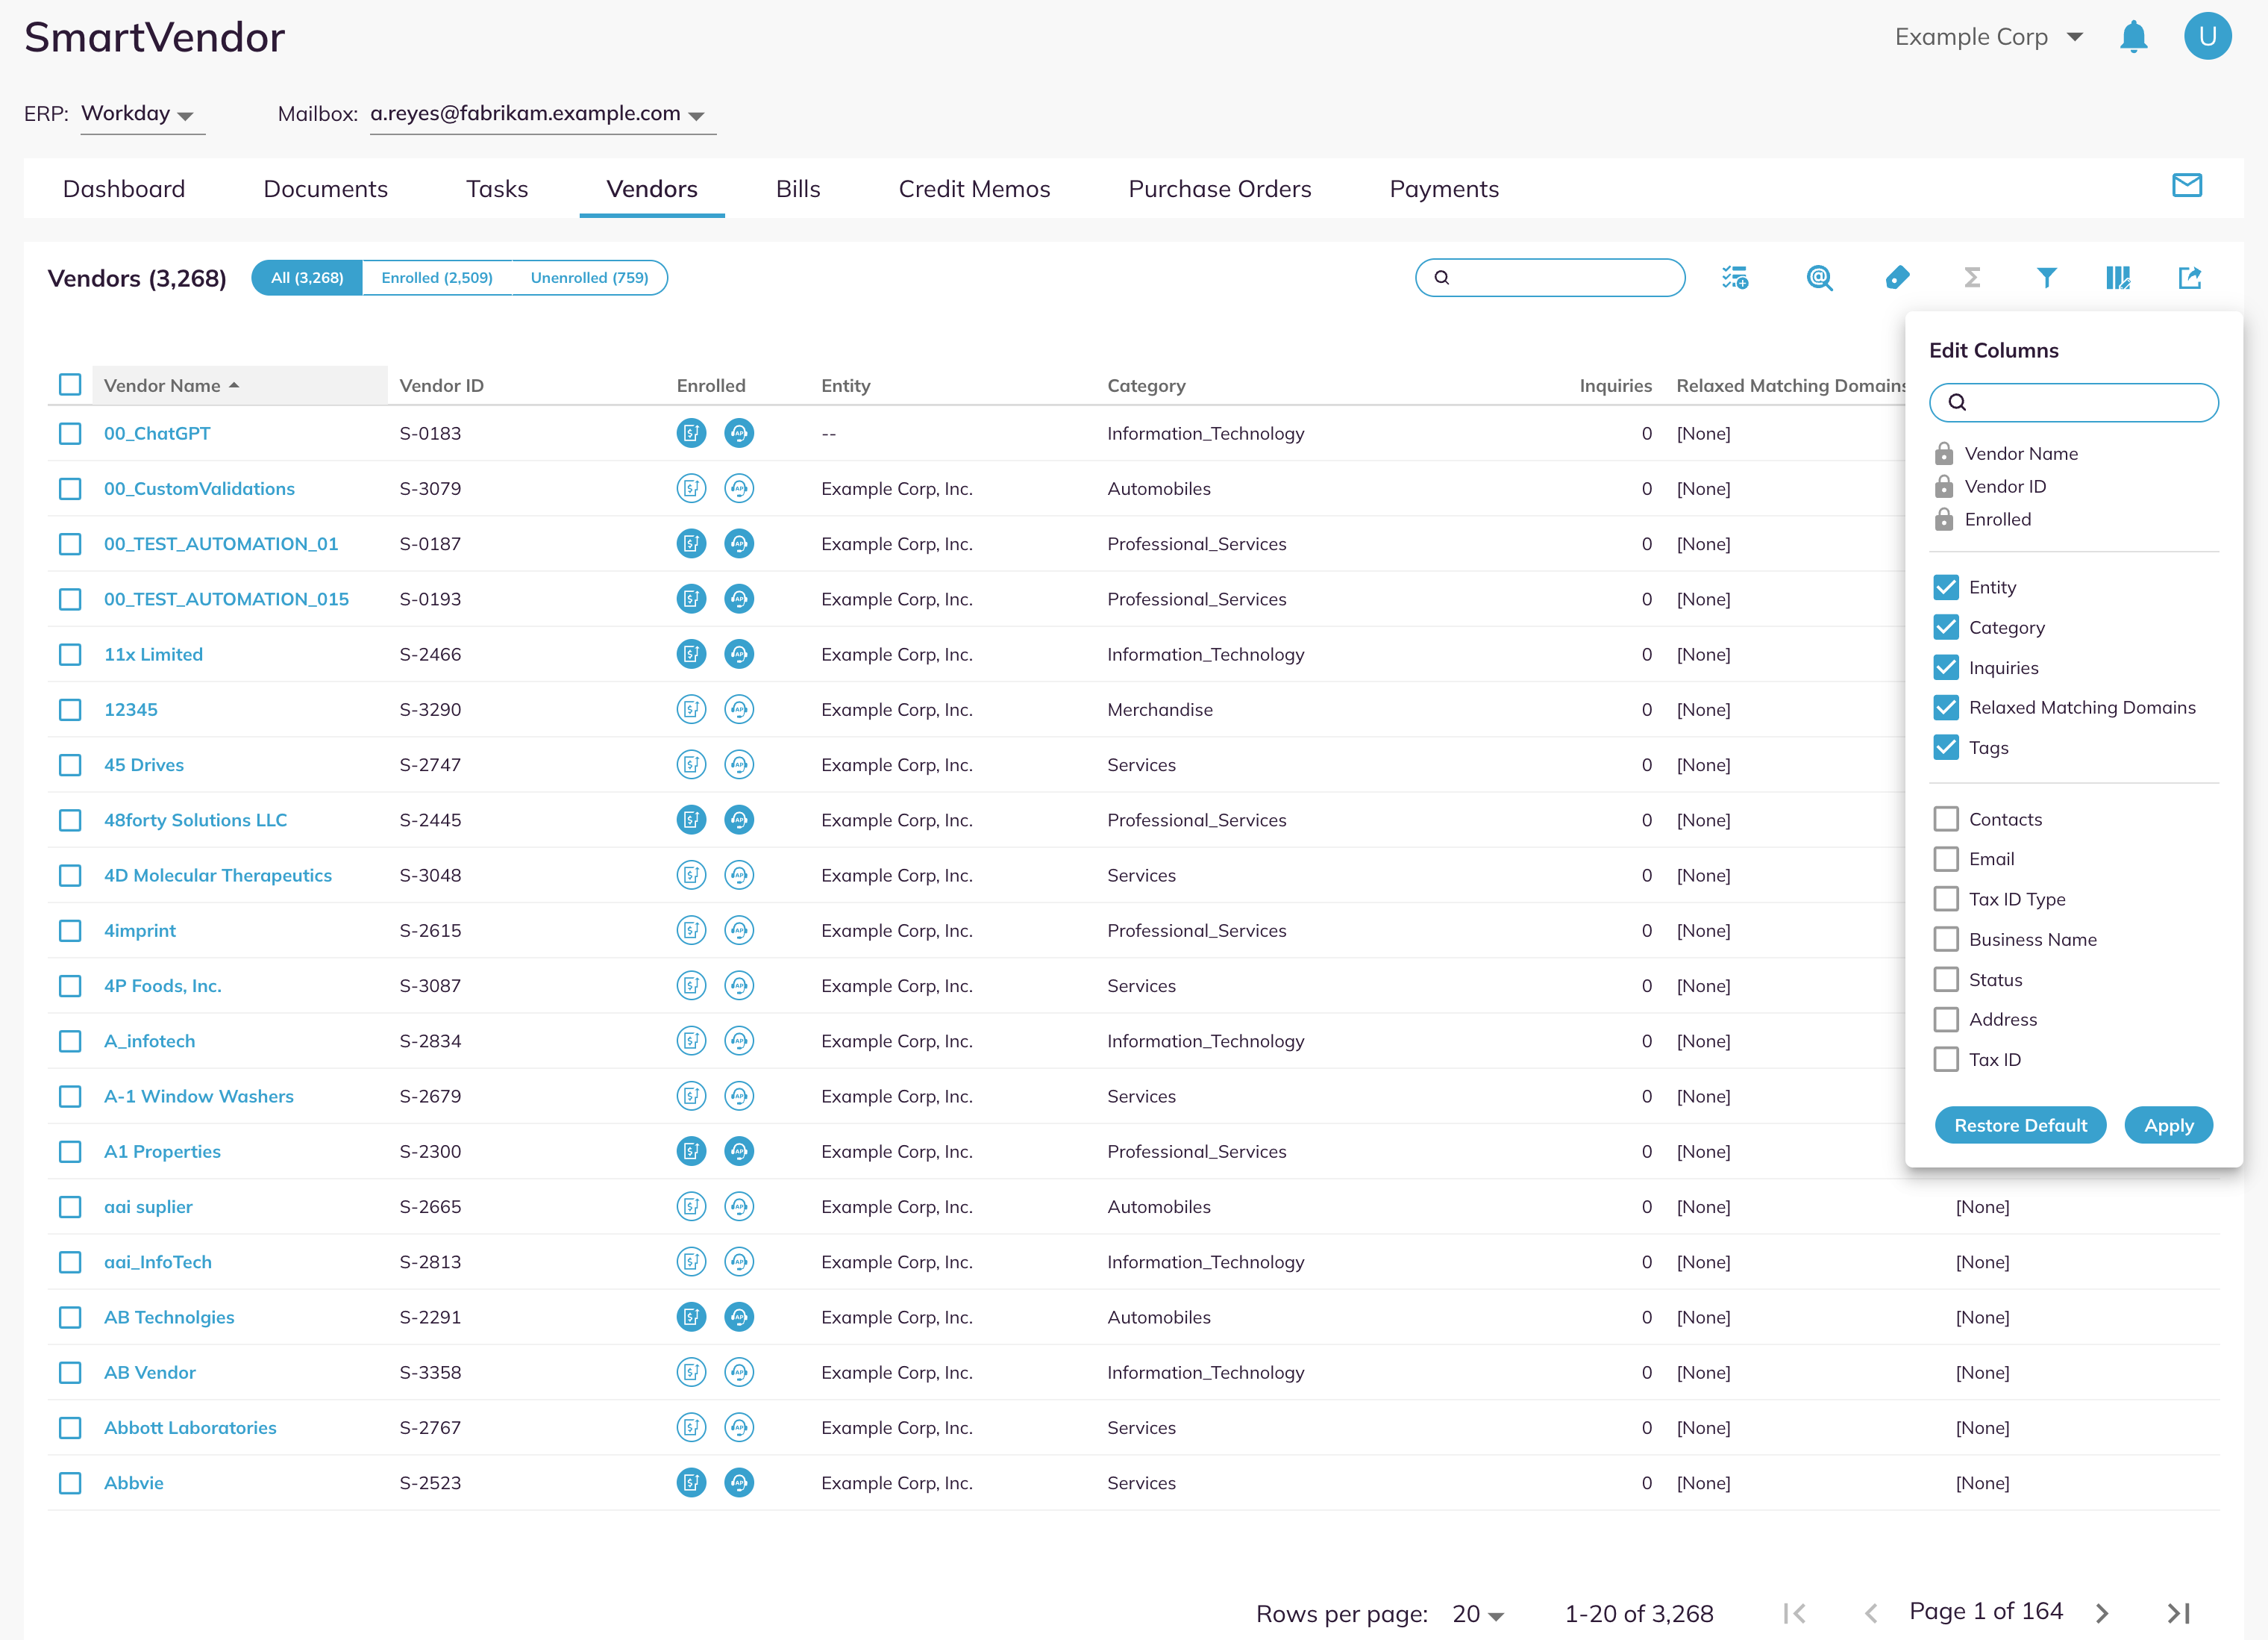Enable the Contacts column checkbox
The image size is (2268, 1640).
1946,820
